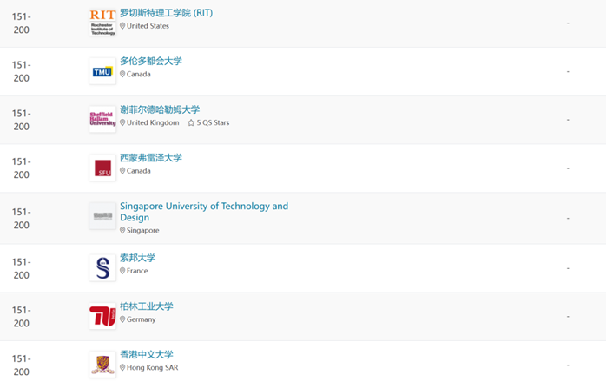Click the United Kingdom location text
Viewport: 606px width, 388px height.
(153, 123)
